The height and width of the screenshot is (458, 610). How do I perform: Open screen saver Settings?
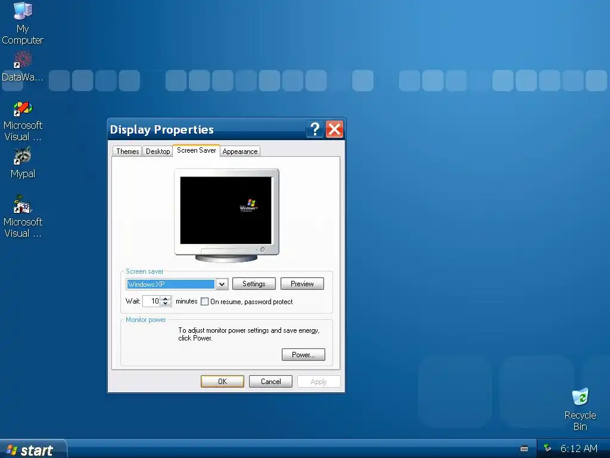point(254,283)
